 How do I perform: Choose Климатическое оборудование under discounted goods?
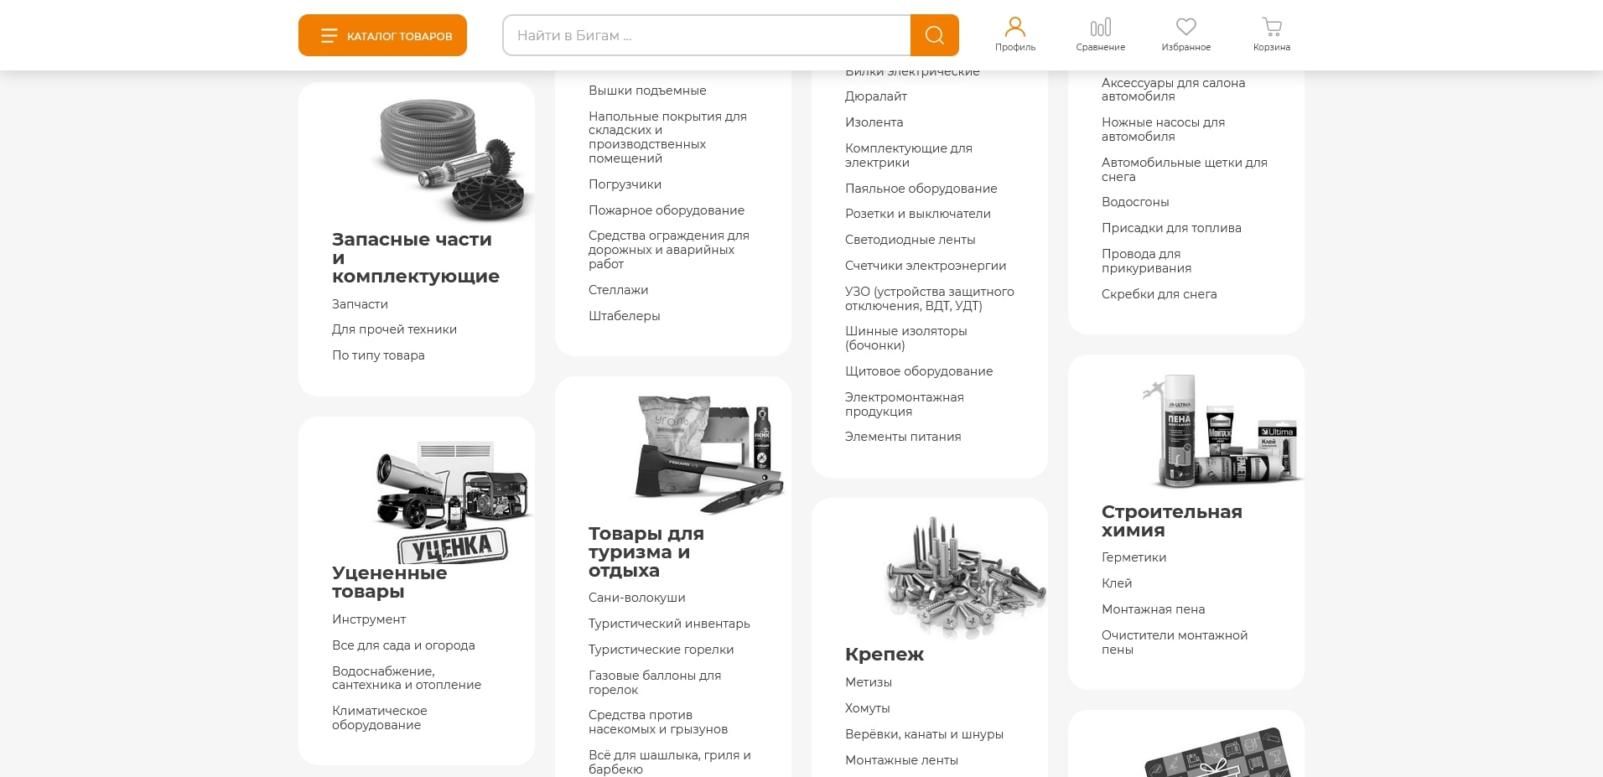point(379,717)
